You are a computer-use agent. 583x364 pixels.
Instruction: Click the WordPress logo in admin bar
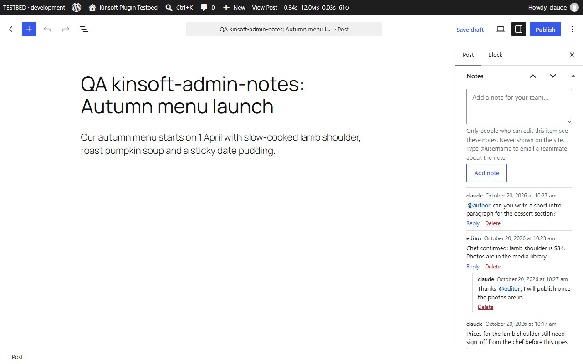[77, 7]
